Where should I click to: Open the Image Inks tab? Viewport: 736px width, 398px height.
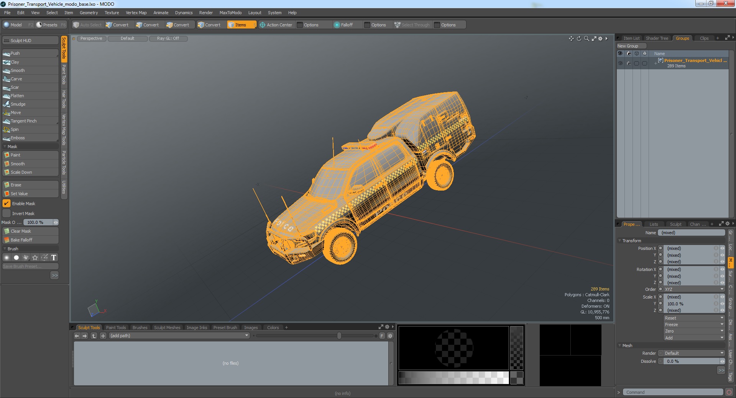point(197,328)
